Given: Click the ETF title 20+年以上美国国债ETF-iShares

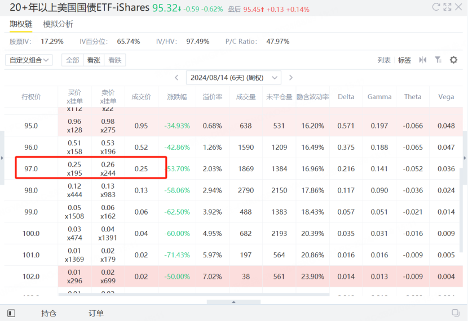Looking at the screenshot, I should (x=80, y=7).
